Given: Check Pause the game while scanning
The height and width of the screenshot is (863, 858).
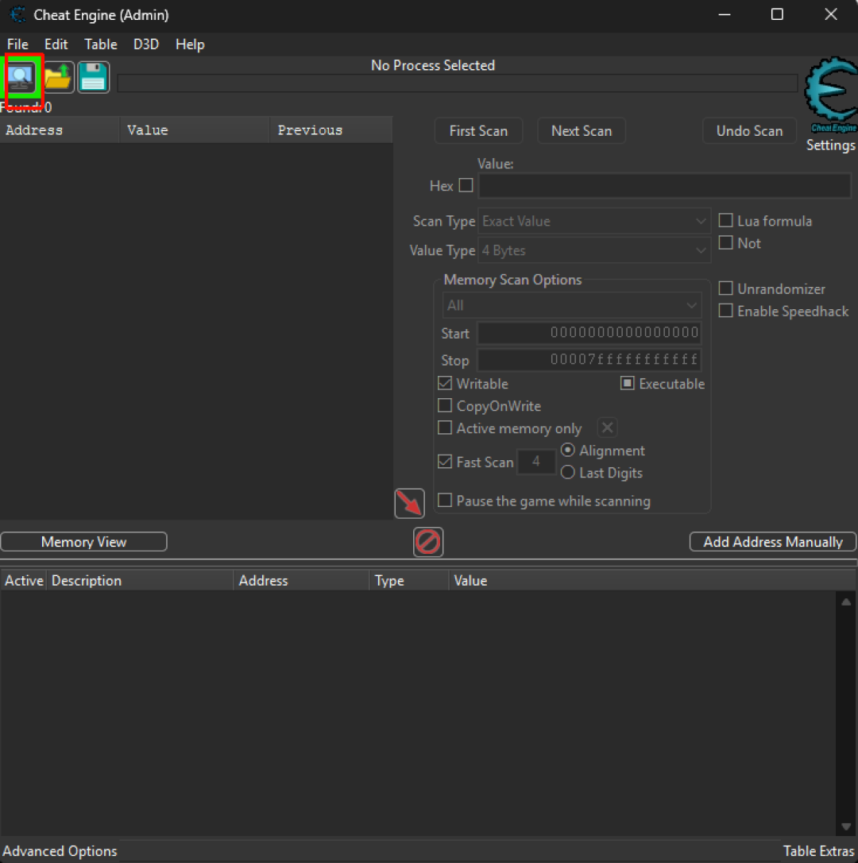Looking at the screenshot, I should click(445, 501).
